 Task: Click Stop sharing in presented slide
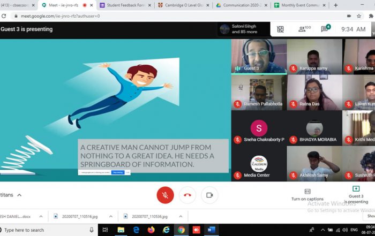tap(118, 172)
